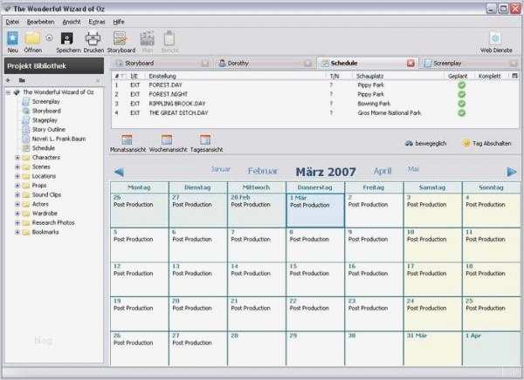
Task: Open the Storyboard toolbar icon
Action: [121, 38]
